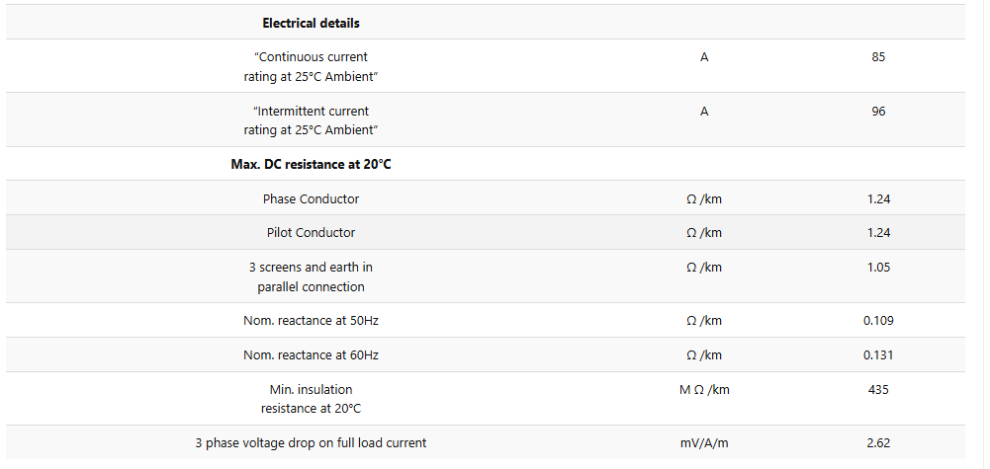Click the reactance value 0.131
This screenshot has width=990, height=469.
coord(878,355)
